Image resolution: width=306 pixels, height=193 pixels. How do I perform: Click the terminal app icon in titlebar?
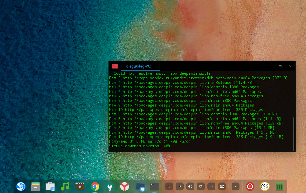tap(115, 66)
